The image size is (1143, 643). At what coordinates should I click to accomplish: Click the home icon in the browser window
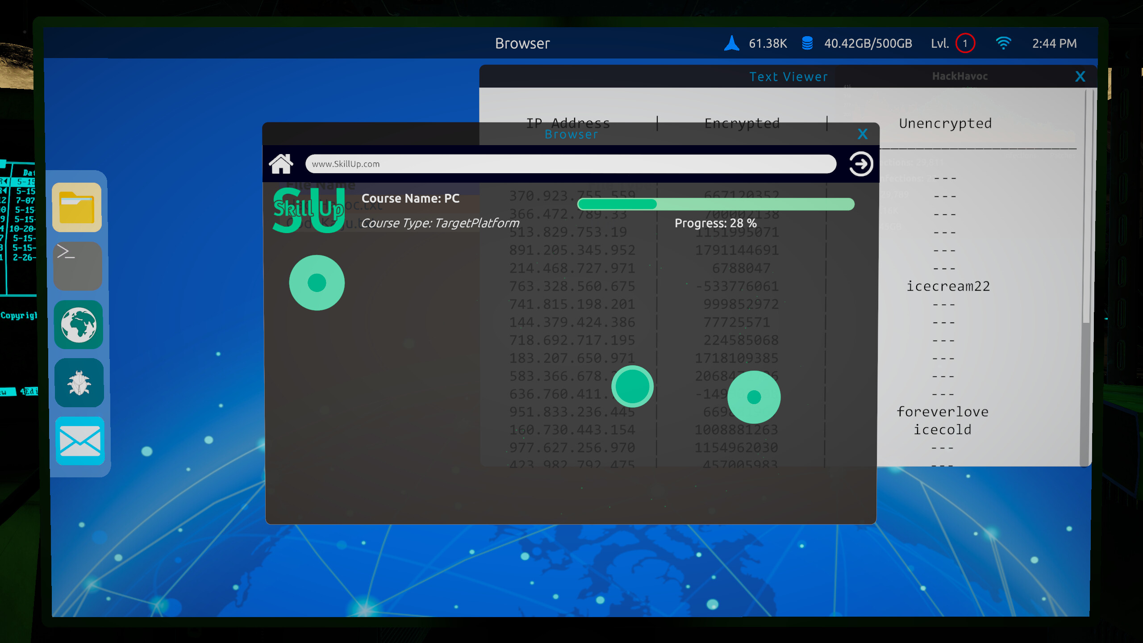coord(281,163)
